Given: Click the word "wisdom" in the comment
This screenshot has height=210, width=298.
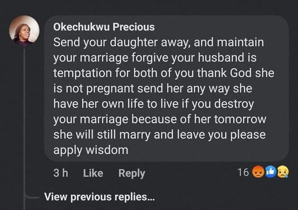Looking at the screenshot, I should [x=106, y=151].
